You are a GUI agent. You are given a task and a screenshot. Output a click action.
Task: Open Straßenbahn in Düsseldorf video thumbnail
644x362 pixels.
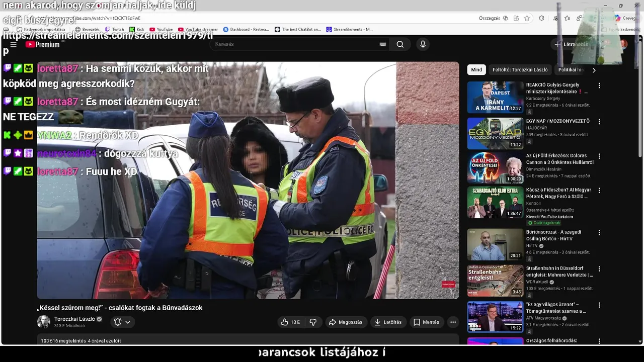495,281
